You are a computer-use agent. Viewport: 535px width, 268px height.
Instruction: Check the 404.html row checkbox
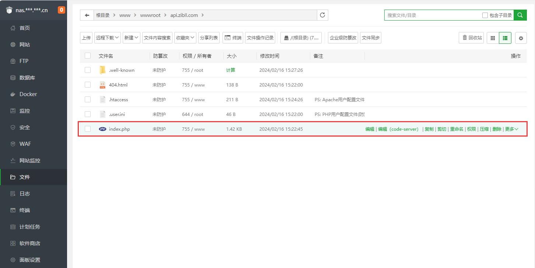pos(88,85)
